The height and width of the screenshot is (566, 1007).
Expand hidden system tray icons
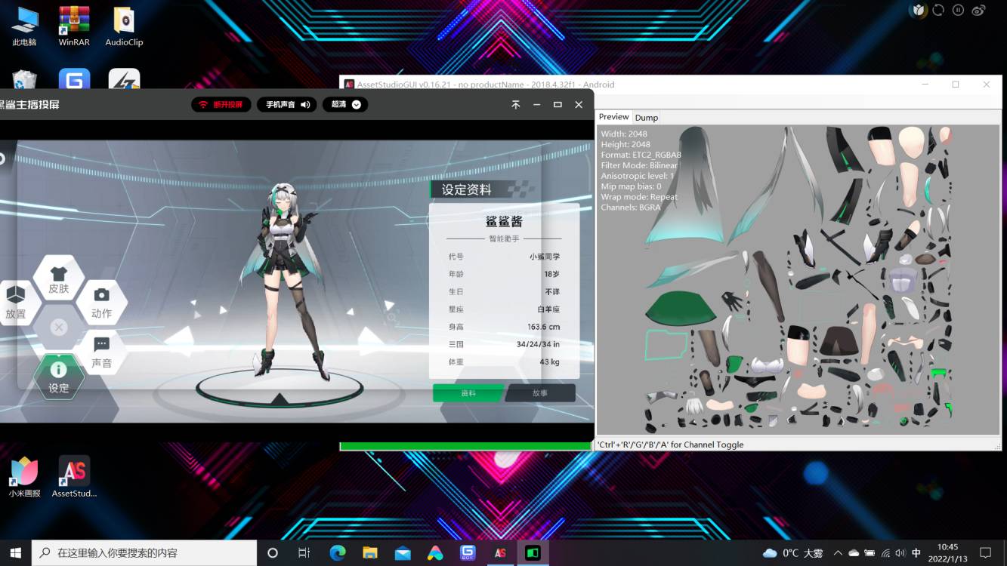pyautogui.click(x=838, y=552)
